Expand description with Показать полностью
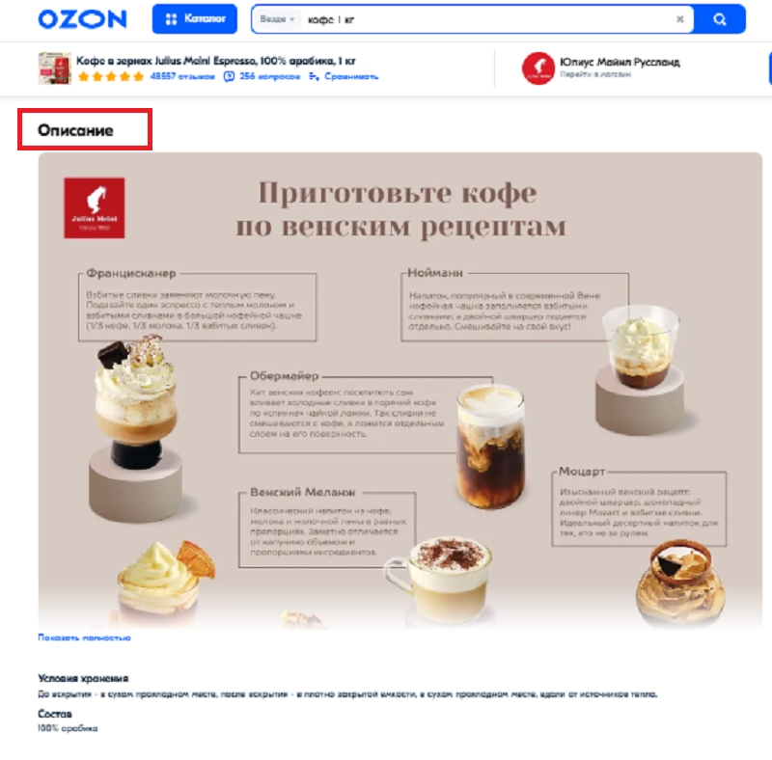 [x=84, y=638]
